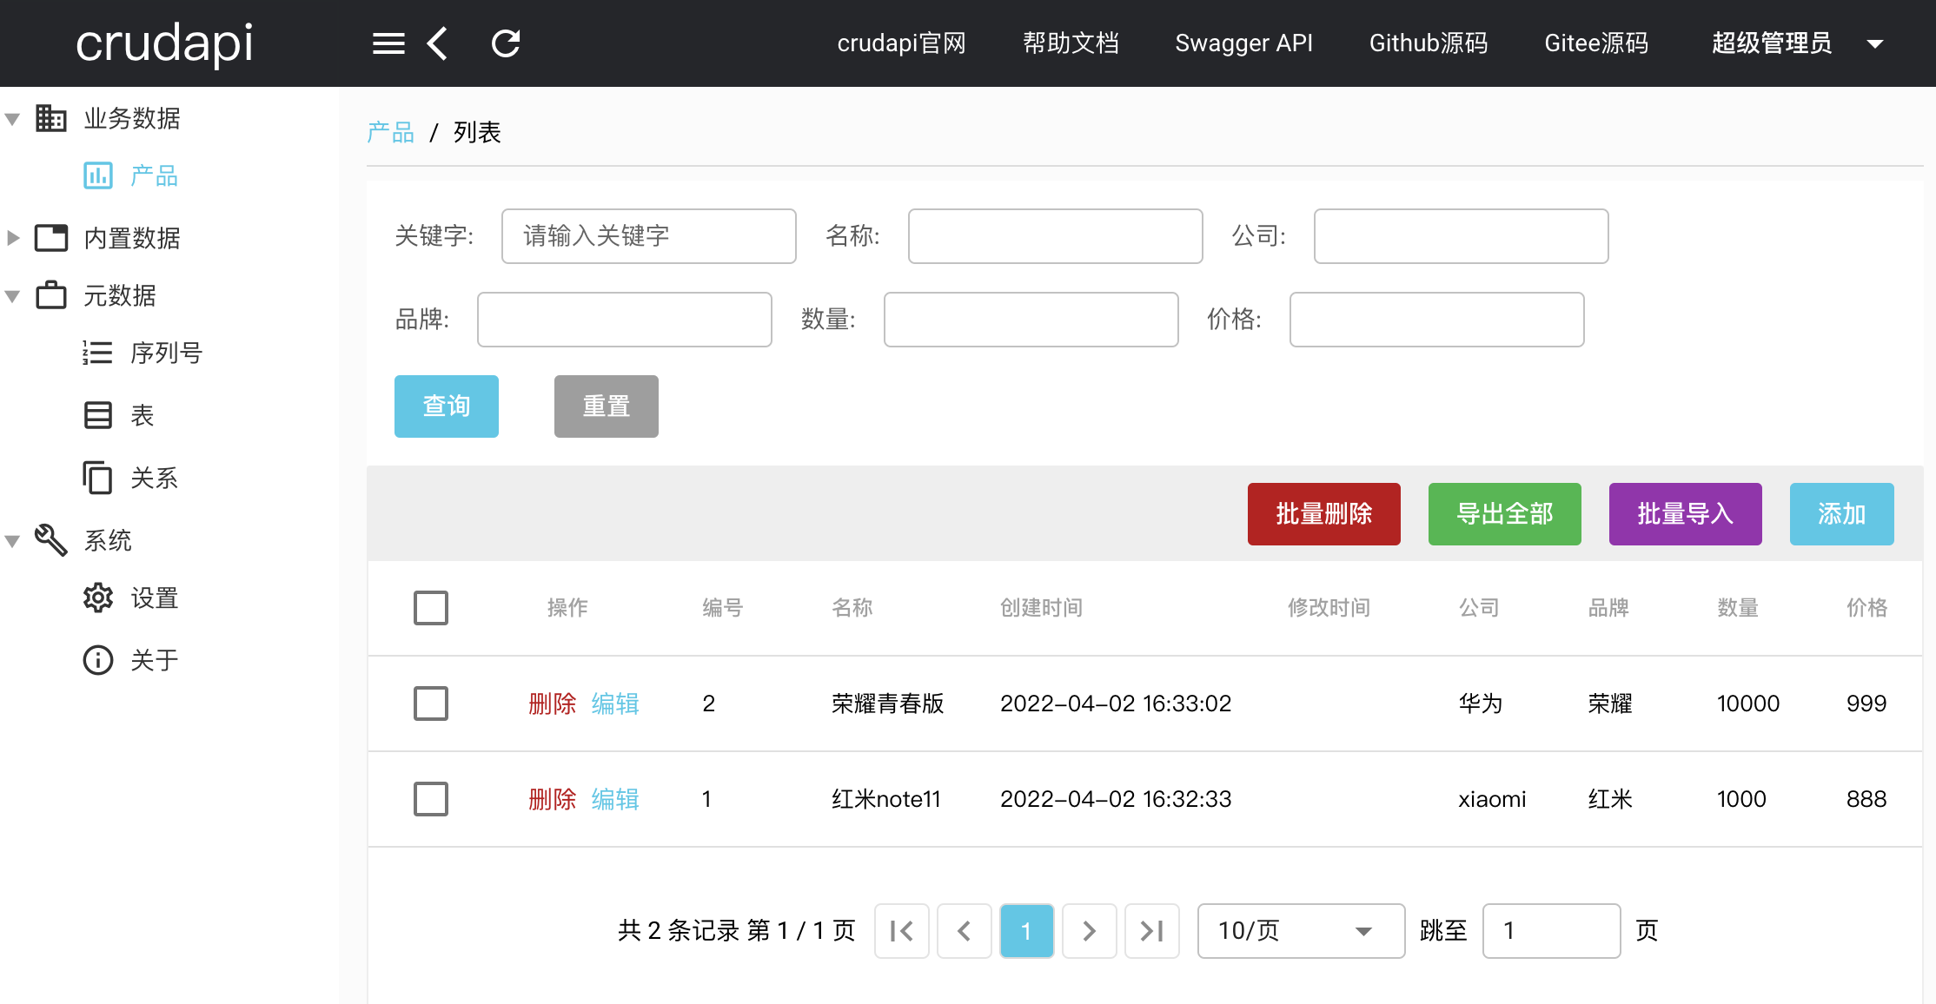Select the 产品 item in sidebar
1936x1004 pixels.
[153, 175]
